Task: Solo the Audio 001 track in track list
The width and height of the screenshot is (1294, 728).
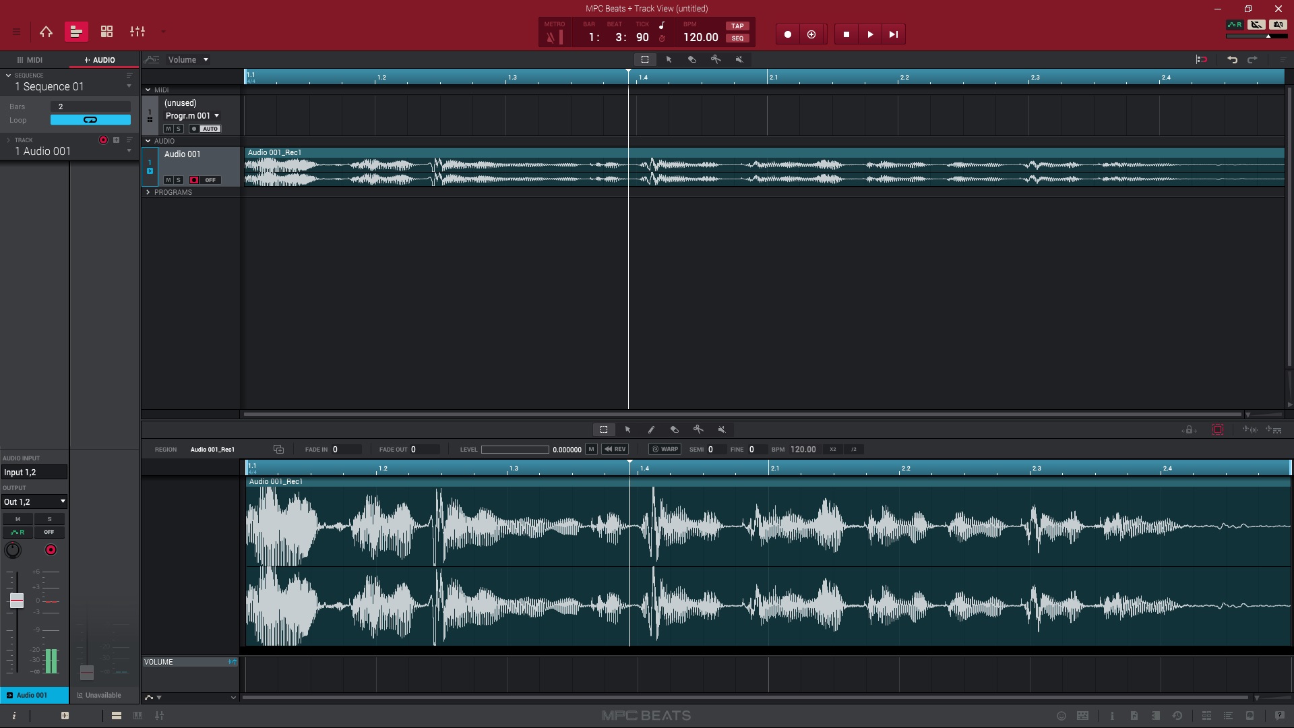Action: [x=179, y=180]
